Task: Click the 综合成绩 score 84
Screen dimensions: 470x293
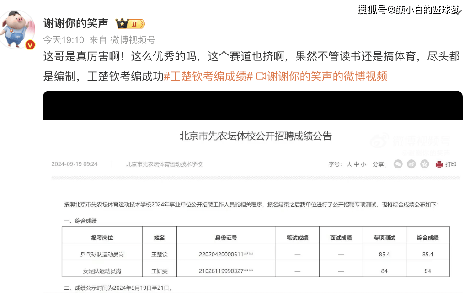Action: pos(428,271)
